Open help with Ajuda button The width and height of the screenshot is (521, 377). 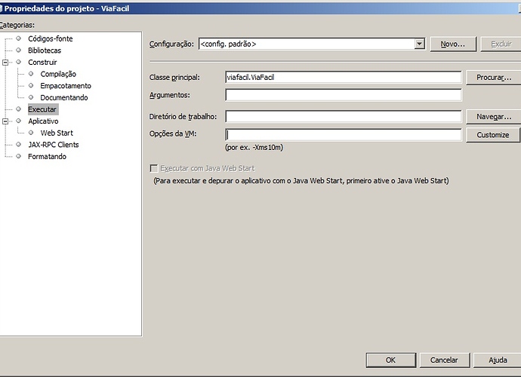click(498, 360)
